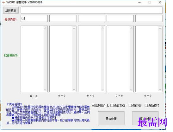Click down arrow of fourth text area scrollbar
Screen dimensions: 173x132
131,90
